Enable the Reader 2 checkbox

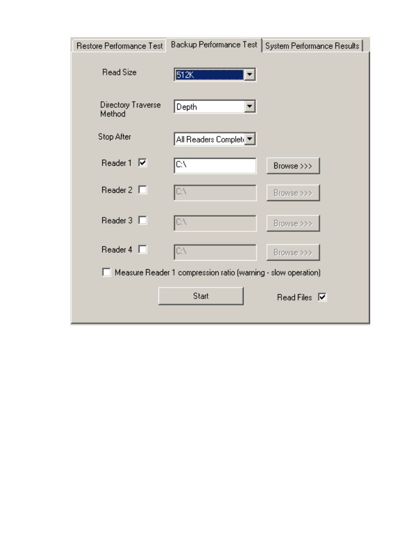(x=143, y=190)
